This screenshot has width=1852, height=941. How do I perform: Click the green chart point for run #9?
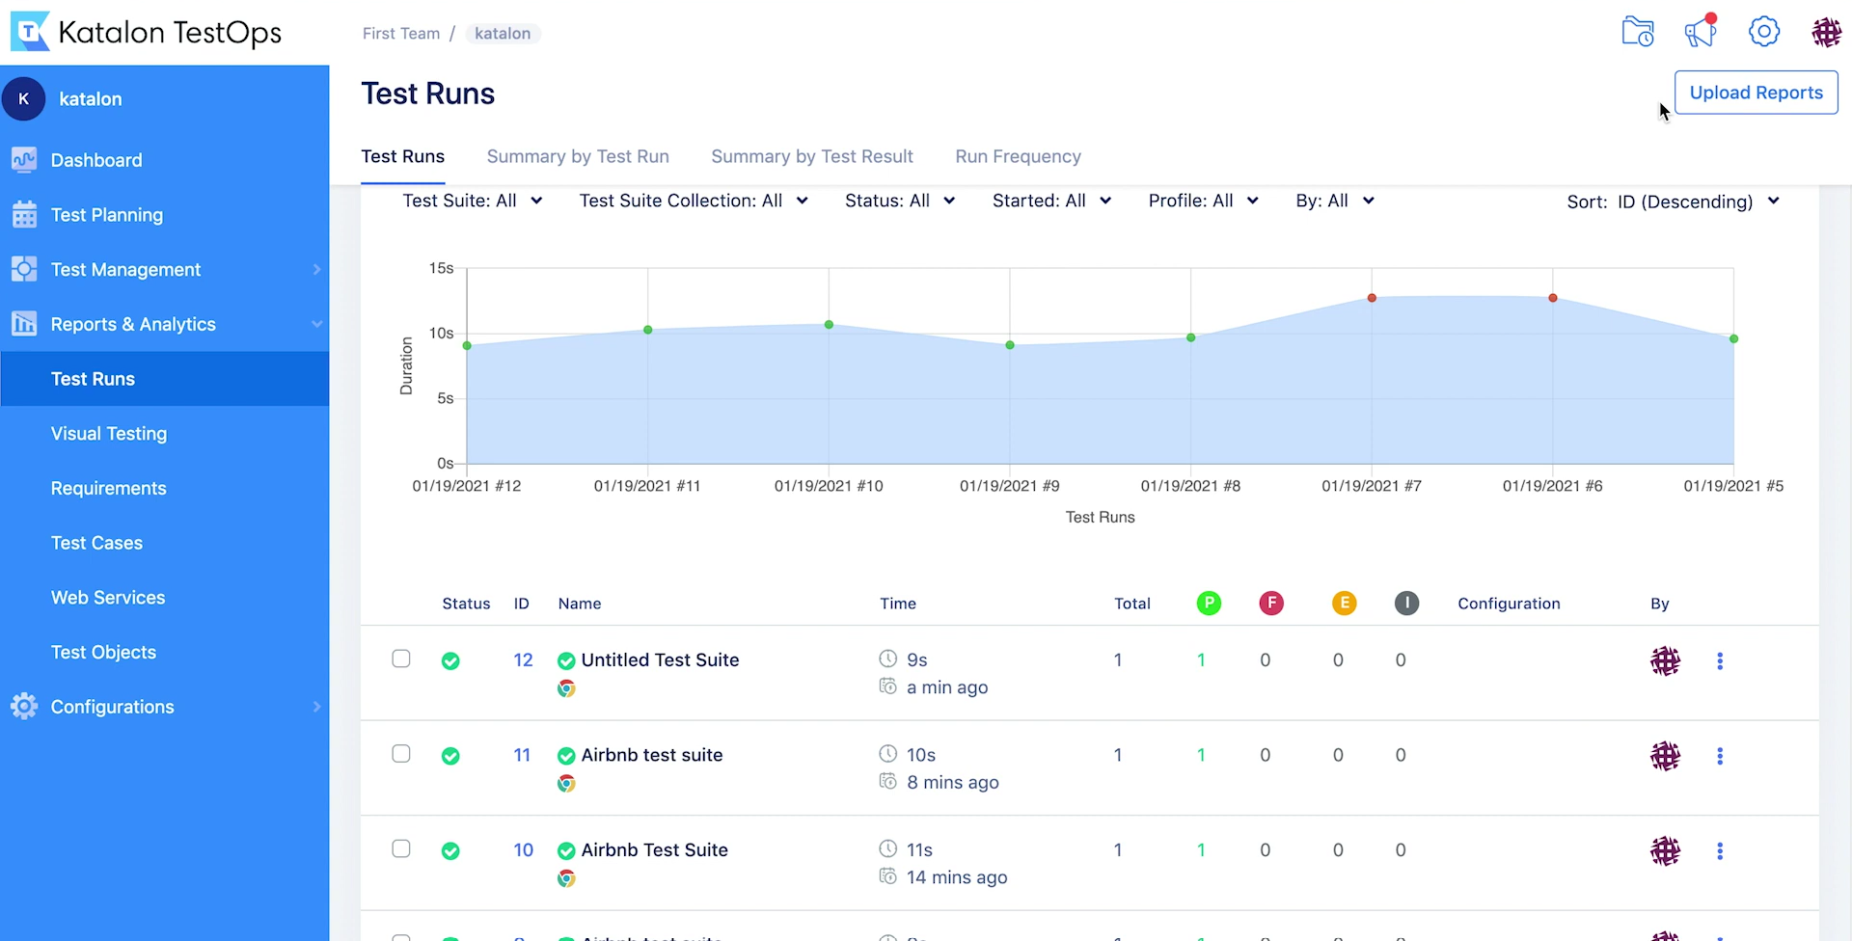click(1010, 345)
